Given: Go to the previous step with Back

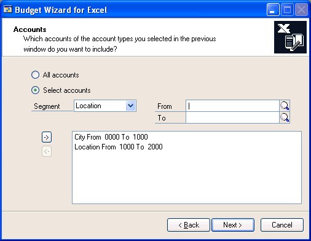Looking at the screenshot, I should (189, 225).
